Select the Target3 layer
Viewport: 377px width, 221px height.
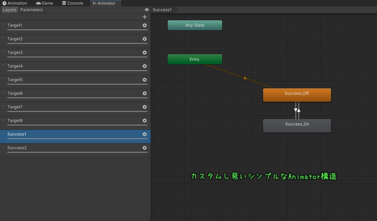tap(75, 54)
